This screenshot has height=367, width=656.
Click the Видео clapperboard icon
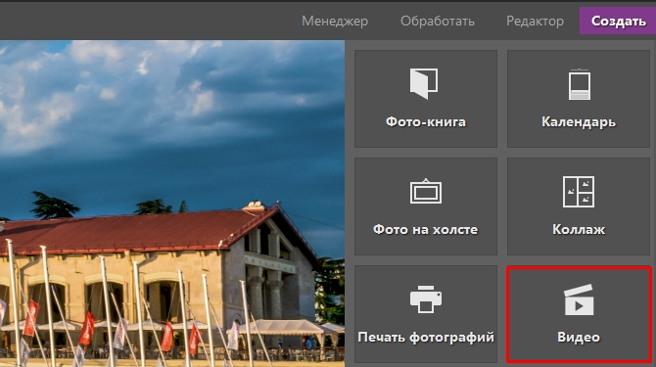[x=579, y=299]
